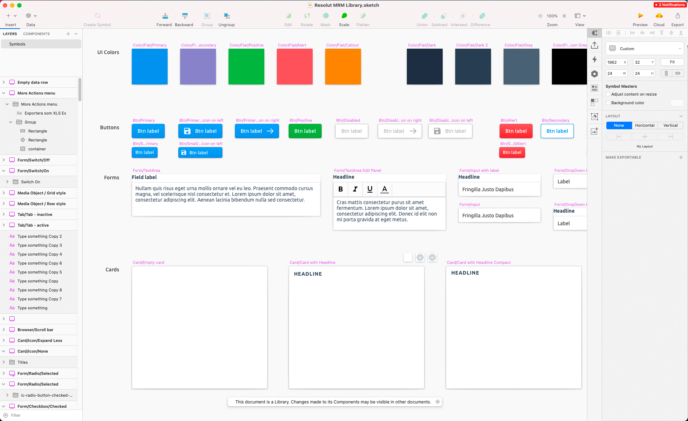This screenshot has width=688, height=421.
Task: Click the upload icon in plugin side strip
Action: (595, 45)
